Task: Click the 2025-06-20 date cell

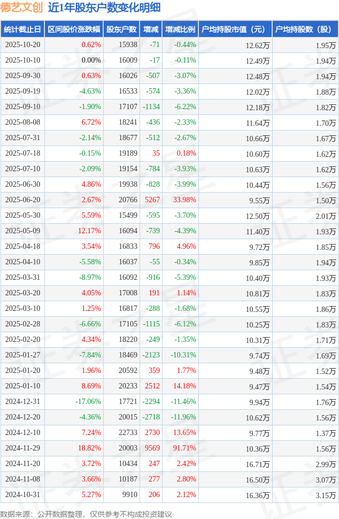Action: coord(22,200)
